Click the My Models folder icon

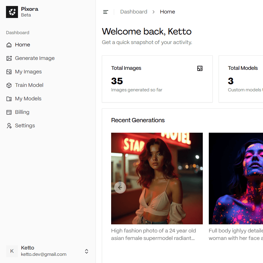[x=9, y=99]
